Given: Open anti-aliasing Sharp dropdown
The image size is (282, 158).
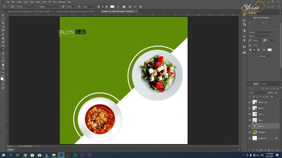Looking at the screenshot, I should 89,7.
